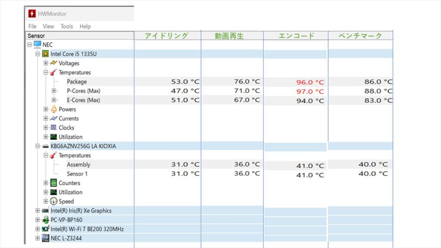Expand the Voltages tree node
The width and height of the screenshot is (441, 248).
point(46,63)
